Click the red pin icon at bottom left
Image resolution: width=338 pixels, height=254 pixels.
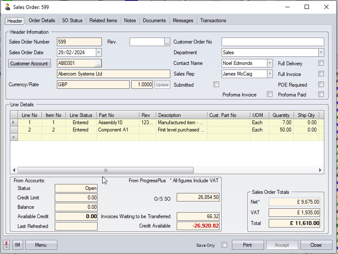coord(7,245)
